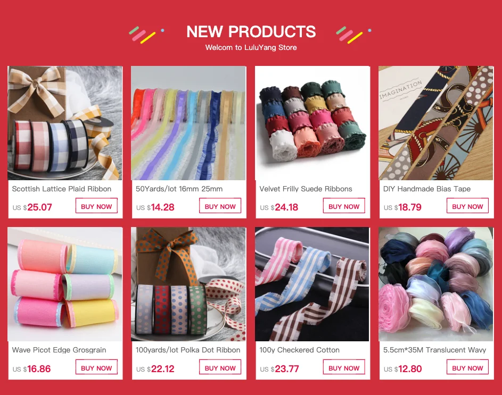Click BUY NOW for 100y Checkered Cotton
The height and width of the screenshot is (395, 502).
[x=344, y=367]
